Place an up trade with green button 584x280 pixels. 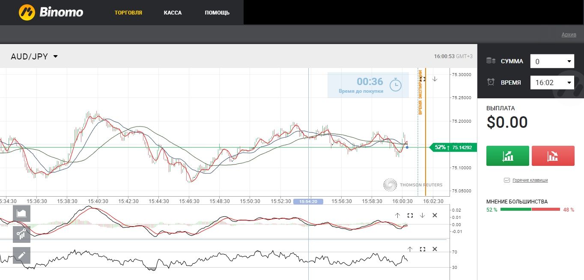[508, 156]
